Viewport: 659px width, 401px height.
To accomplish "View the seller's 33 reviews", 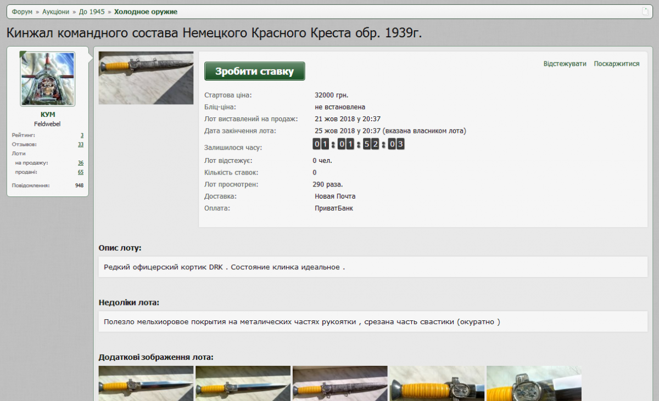I will click(80, 144).
